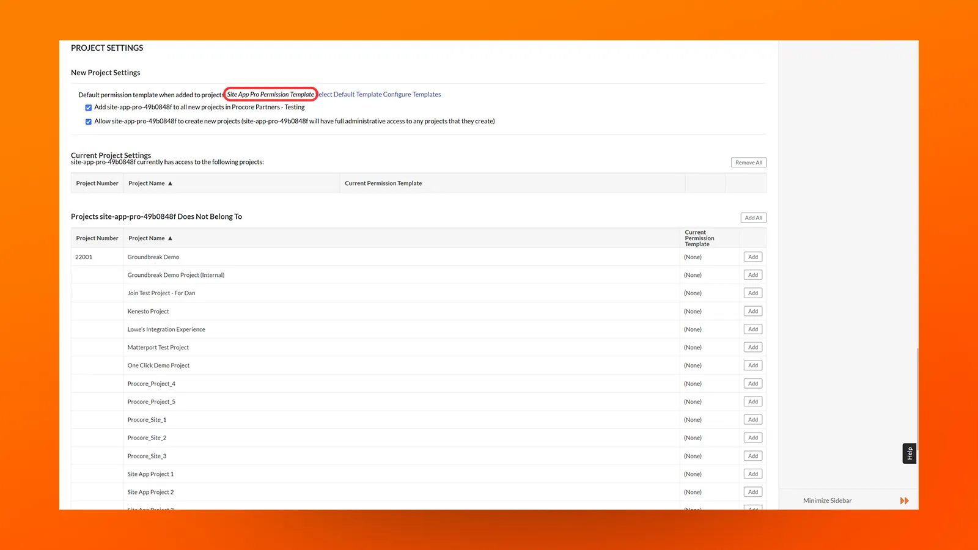Uncheck adding site-app-pro-49b0848f to all new Procore Partners projects
Viewport: 978px width, 550px height.
point(89,107)
